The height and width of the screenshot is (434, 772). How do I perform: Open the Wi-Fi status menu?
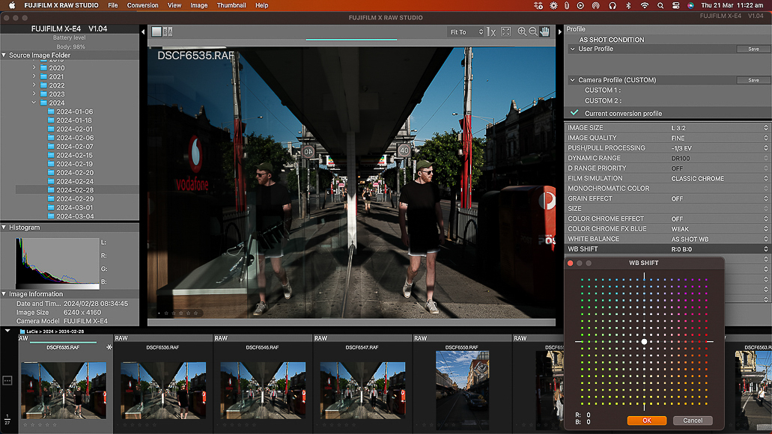click(645, 5)
